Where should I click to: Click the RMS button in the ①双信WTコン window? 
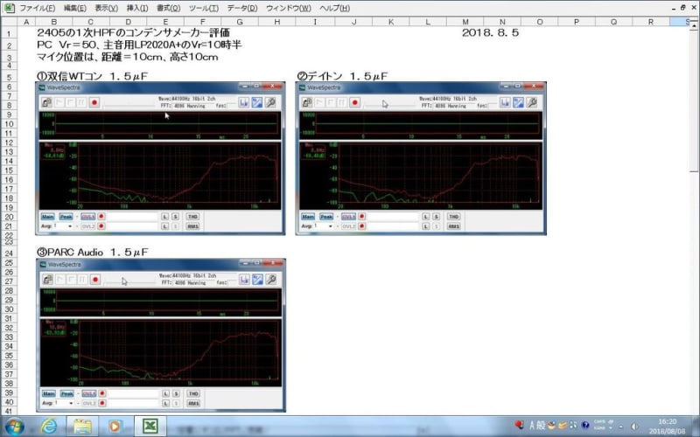[x=192, y=226]
